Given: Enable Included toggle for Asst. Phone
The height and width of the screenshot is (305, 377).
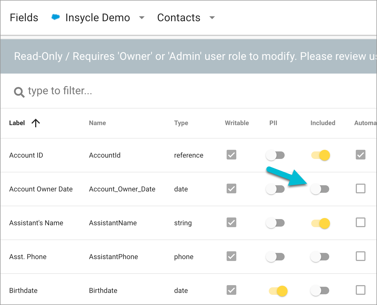Looking at the screenshot, I should coord(320,257).
